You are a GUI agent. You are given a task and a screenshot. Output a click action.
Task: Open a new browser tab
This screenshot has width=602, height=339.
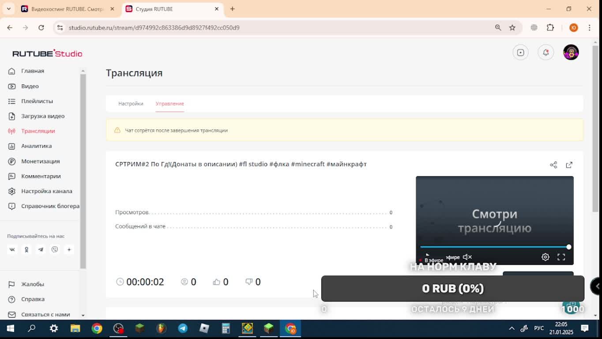233,9
